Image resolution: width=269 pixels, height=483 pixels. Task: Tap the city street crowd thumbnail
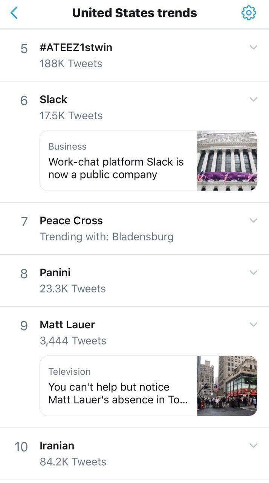coord(227,386)
